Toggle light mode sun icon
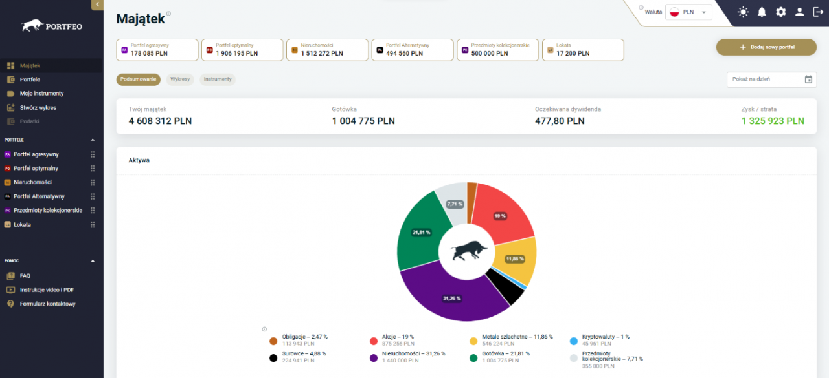This screenshot has height=378, width=829. coord(743,12)
